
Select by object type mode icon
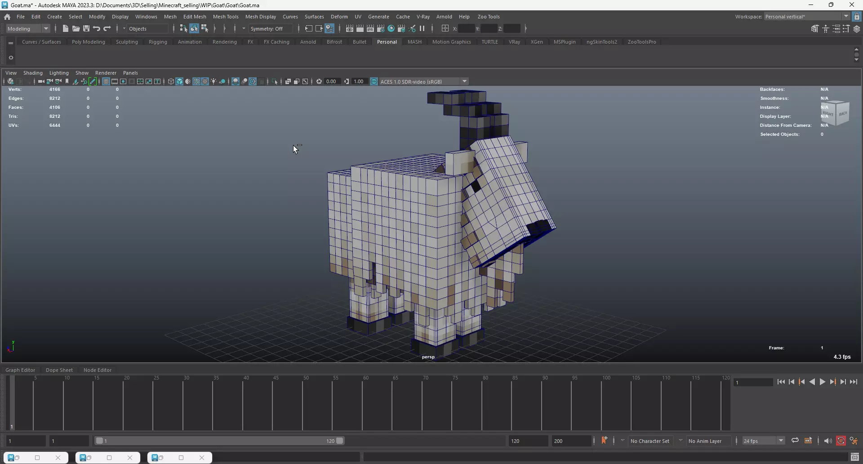(194, 28)
